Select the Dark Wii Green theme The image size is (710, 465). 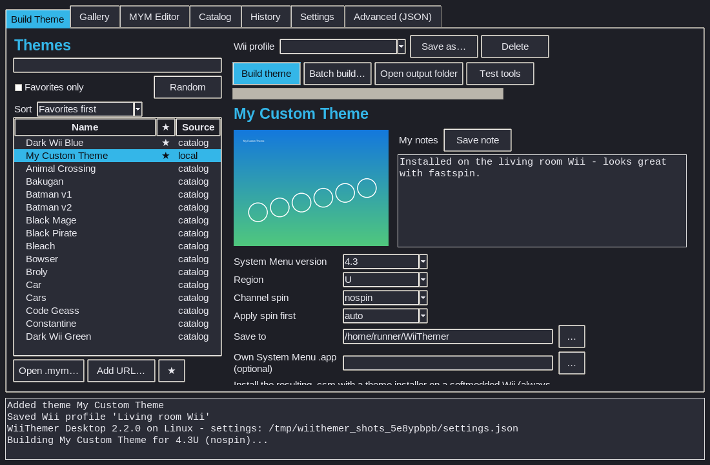pyautogui.click(x=117, y=336)
